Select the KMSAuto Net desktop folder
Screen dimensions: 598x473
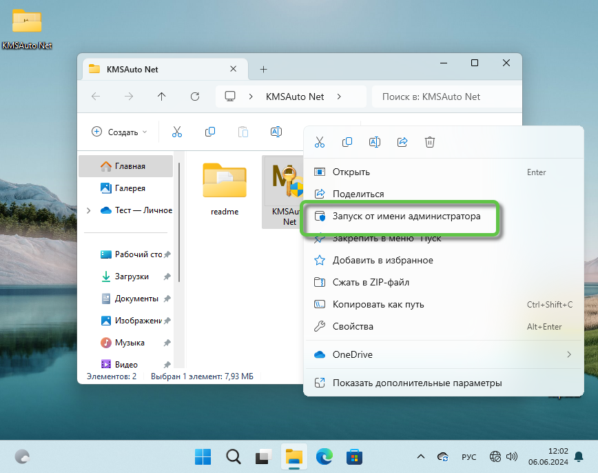pos(27,29)
